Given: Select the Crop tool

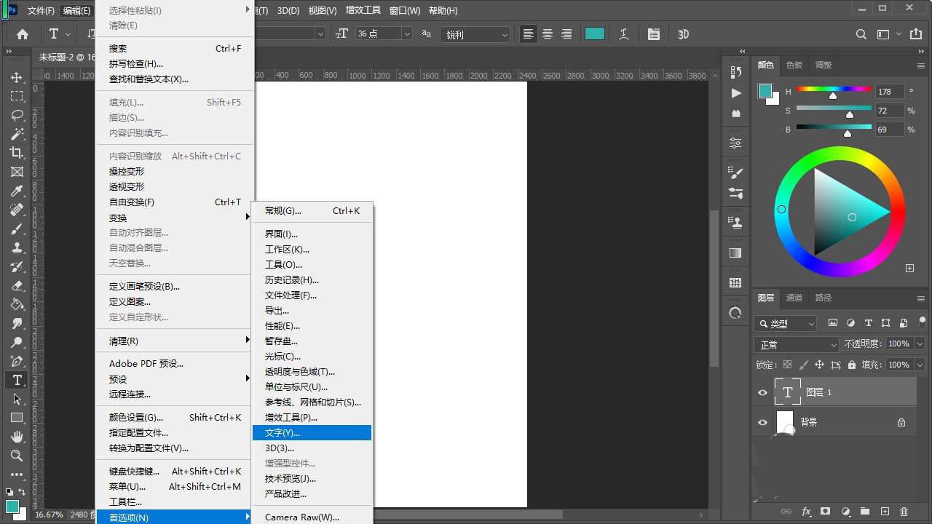Looking at the screenshot, I should coord(17,153).
